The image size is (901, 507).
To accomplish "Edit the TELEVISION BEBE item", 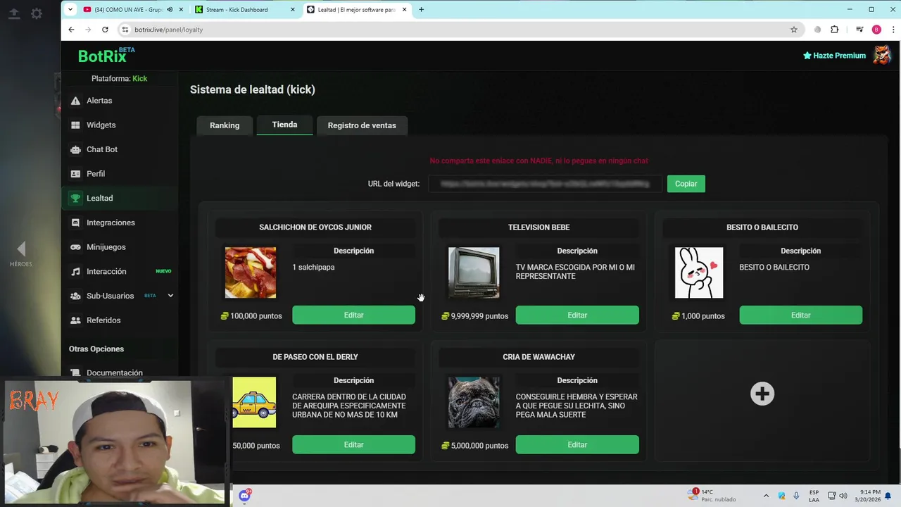I will (577, 315).
